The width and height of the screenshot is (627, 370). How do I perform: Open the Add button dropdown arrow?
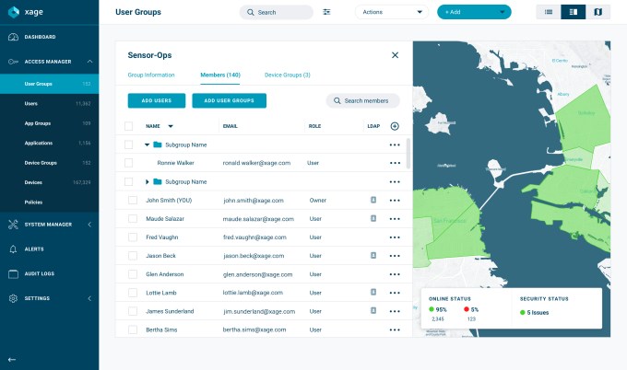502,12
